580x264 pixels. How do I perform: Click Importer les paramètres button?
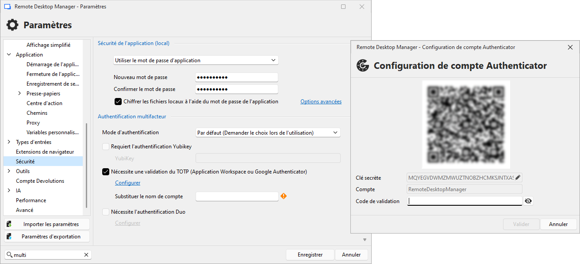pos(46,224)
